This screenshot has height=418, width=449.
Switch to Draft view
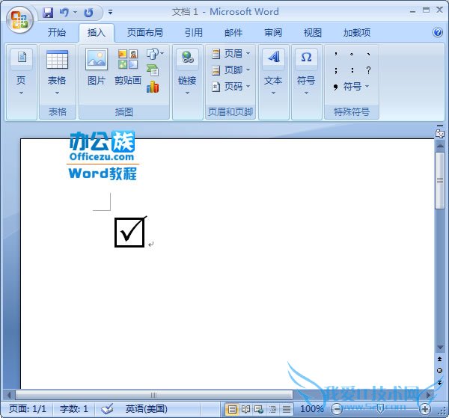pyautogui.click(x=287, y=409)
